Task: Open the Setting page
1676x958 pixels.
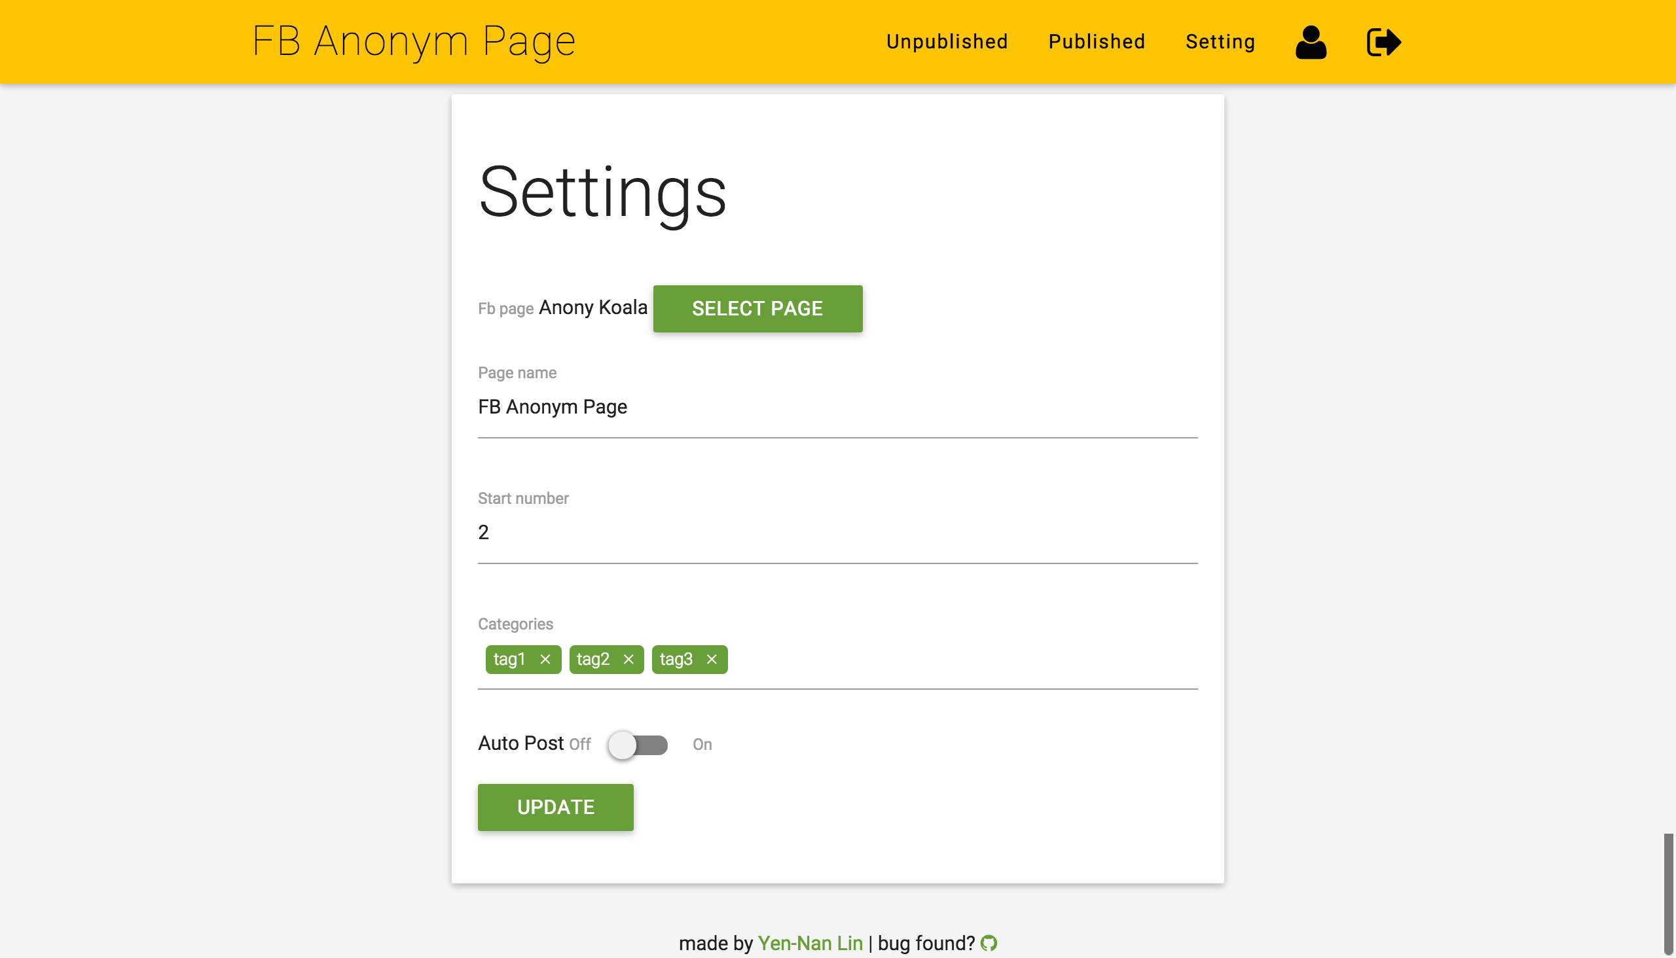Action: tap(1220, 41)
